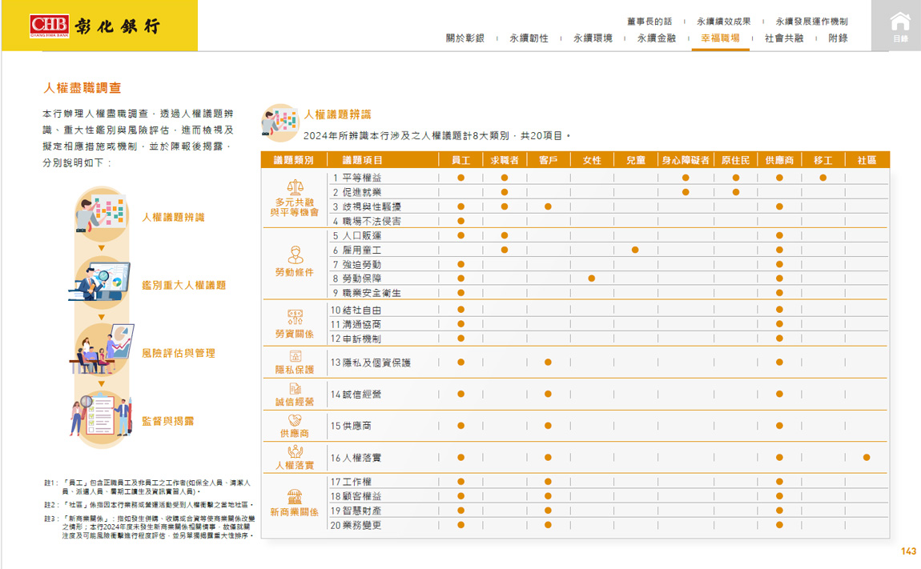Select the 幸福職場 tab
Image resolution: width=921 pixels, height=569 pixels.
click(720, 38)
